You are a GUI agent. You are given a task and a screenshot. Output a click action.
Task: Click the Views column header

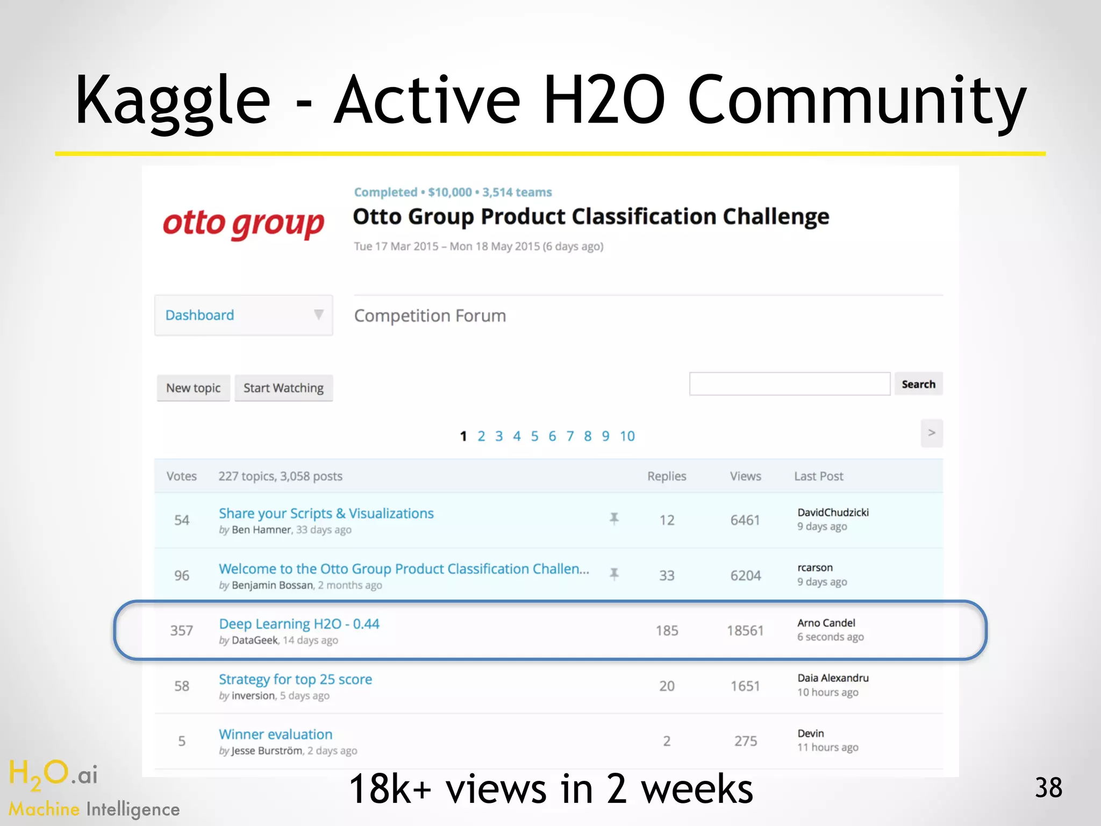pyautogui.click(x=746, y=476)
